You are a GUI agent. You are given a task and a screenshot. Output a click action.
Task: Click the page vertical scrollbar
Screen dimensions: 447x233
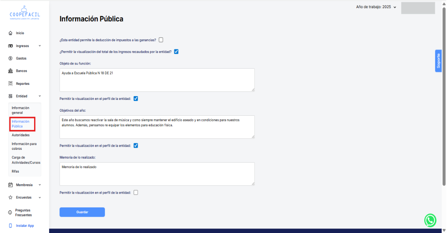[x=443, y=97]
